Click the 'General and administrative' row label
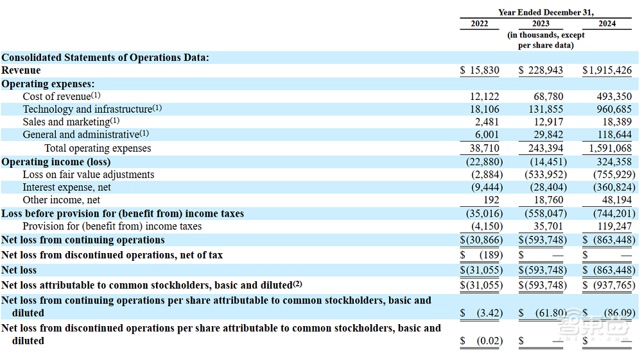Screen dimensions: 642x353 point(80,135)
